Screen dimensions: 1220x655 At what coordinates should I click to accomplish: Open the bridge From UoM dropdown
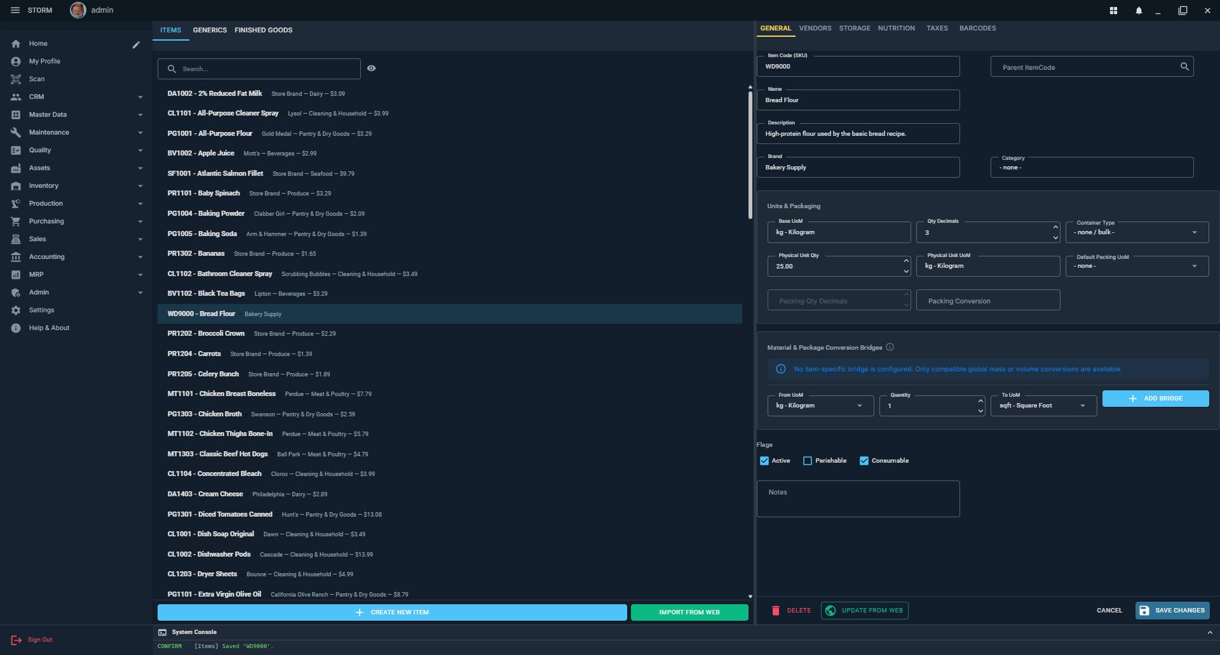(x=820, y=406)
